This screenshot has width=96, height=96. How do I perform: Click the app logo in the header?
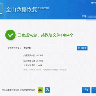pos(1,9)
